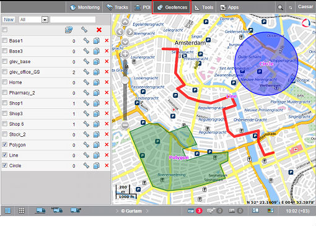This screenshot has width=316, height=226.
Task: Uncheck the Polygon geofence checkbox
Action: (x=4, y=144)
